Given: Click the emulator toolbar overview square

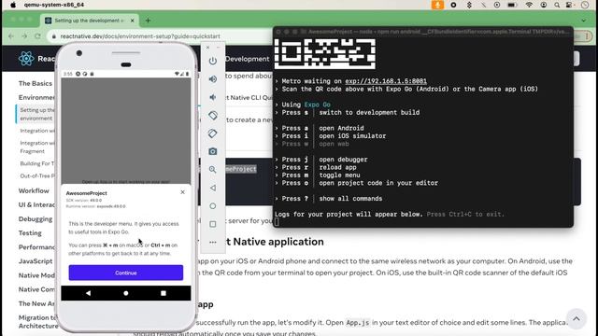Looking at the screenshot, I should tap(213, 224).
